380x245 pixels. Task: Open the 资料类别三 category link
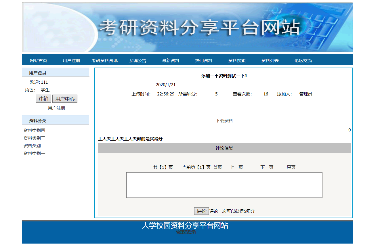coord(34,138)
